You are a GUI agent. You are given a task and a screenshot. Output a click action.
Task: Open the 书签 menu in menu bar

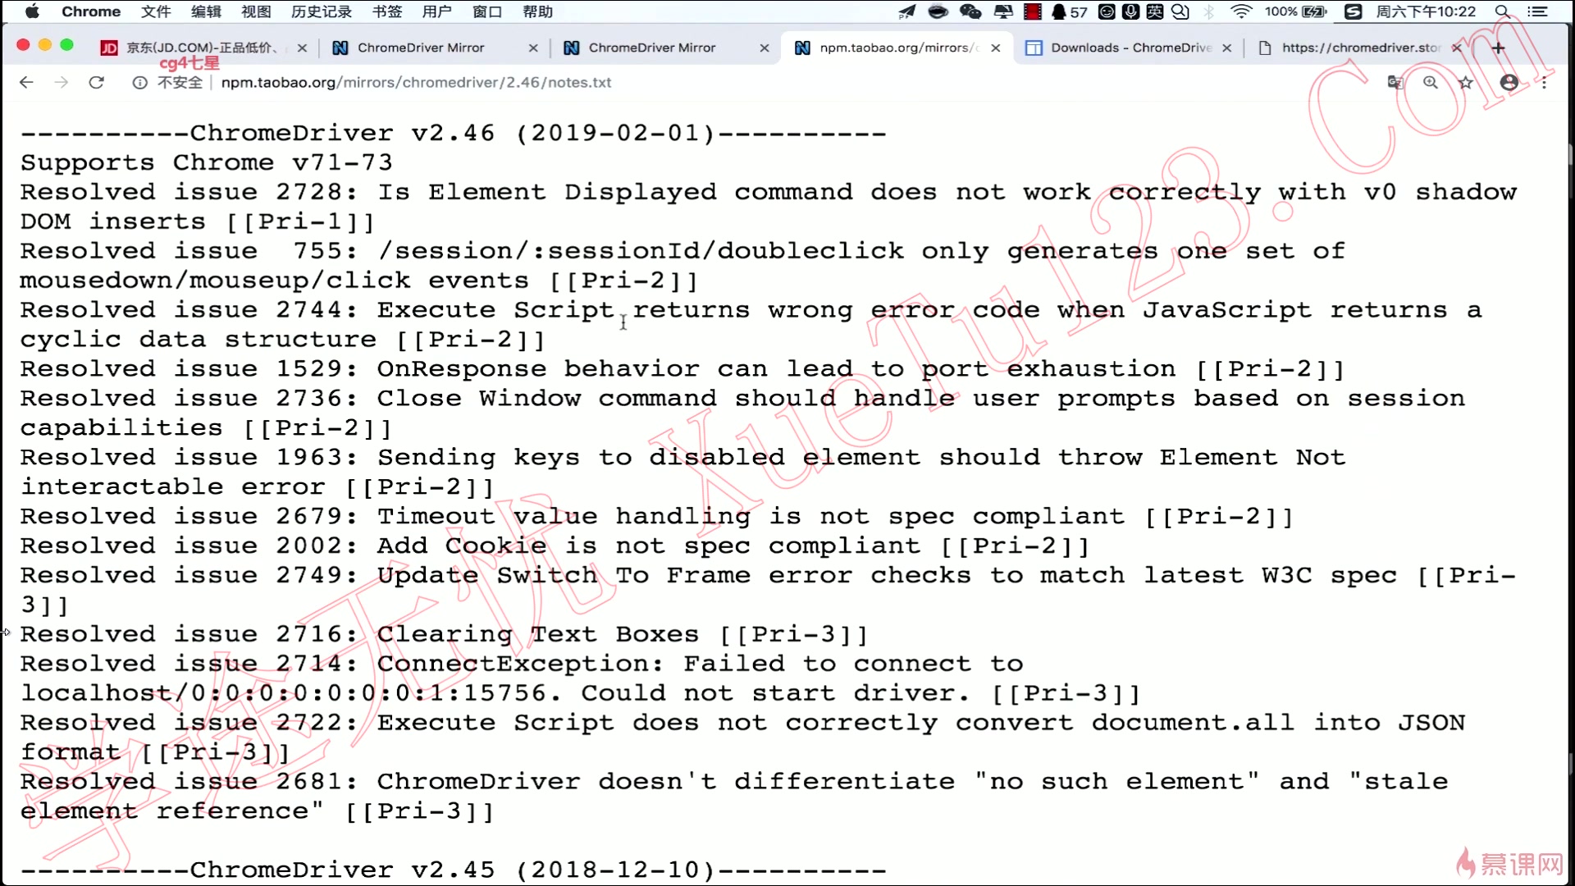click(x=387, y=11)
